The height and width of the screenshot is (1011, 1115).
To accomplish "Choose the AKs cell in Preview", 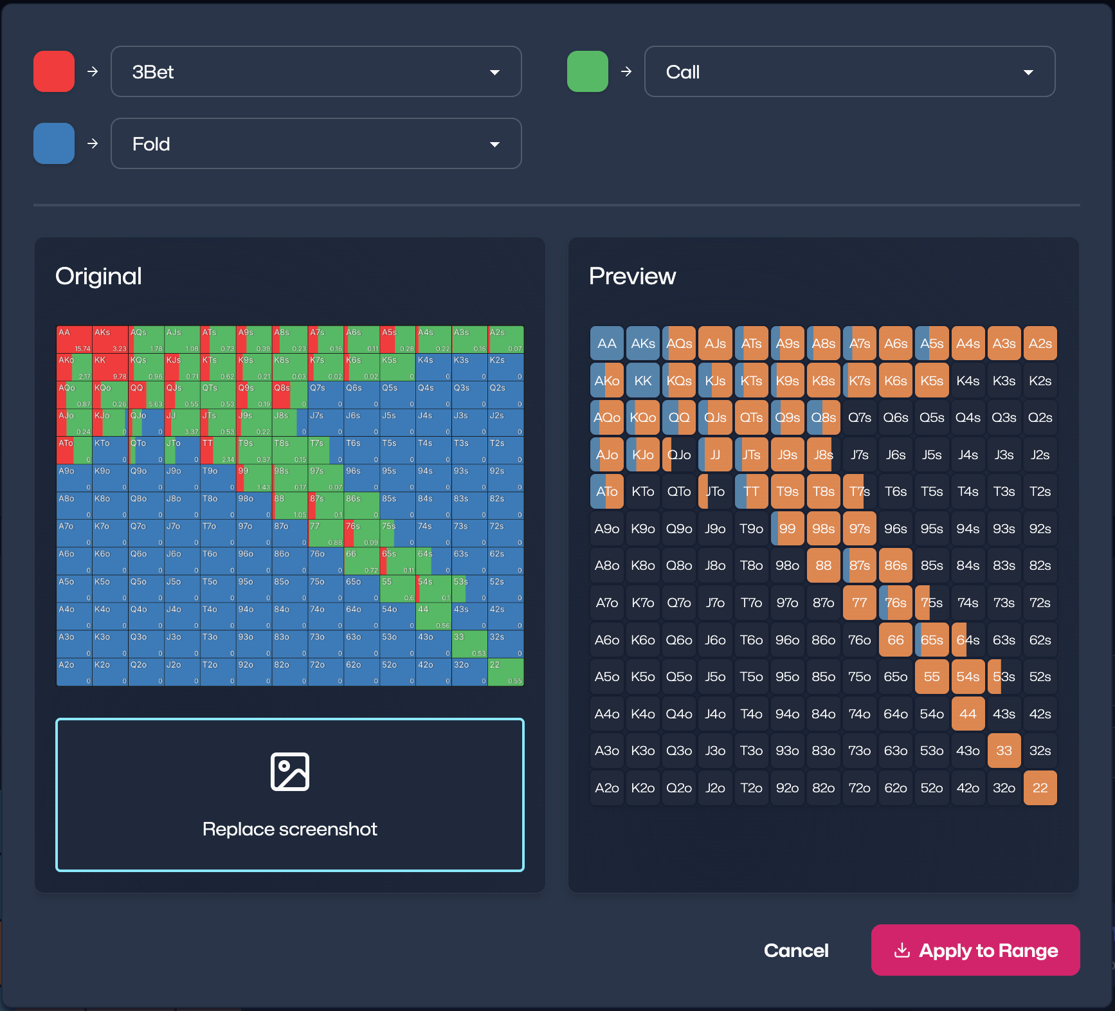I will pyautogui.click(x=643, y=343).
